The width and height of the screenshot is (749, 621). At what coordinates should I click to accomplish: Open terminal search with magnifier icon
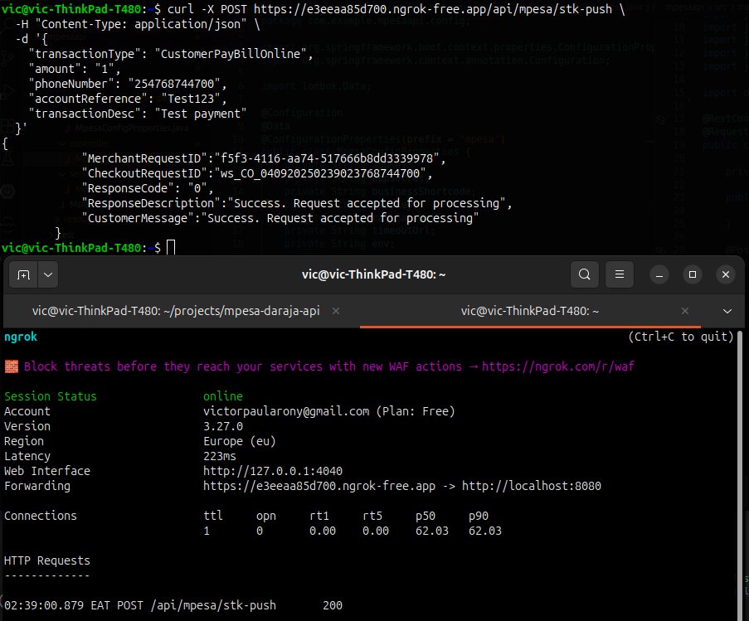(x=584, y=274)
